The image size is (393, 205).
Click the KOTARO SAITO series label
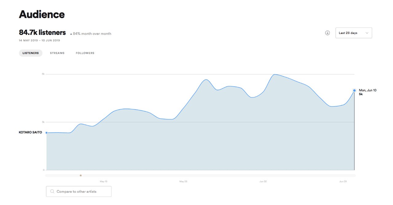coord(30,132)
